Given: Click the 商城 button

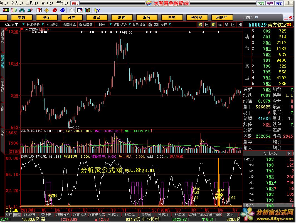Looking at the screenshot, I should [270, 3].
